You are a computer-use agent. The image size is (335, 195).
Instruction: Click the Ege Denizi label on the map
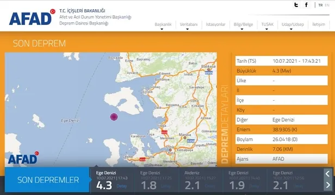point(70,120)
